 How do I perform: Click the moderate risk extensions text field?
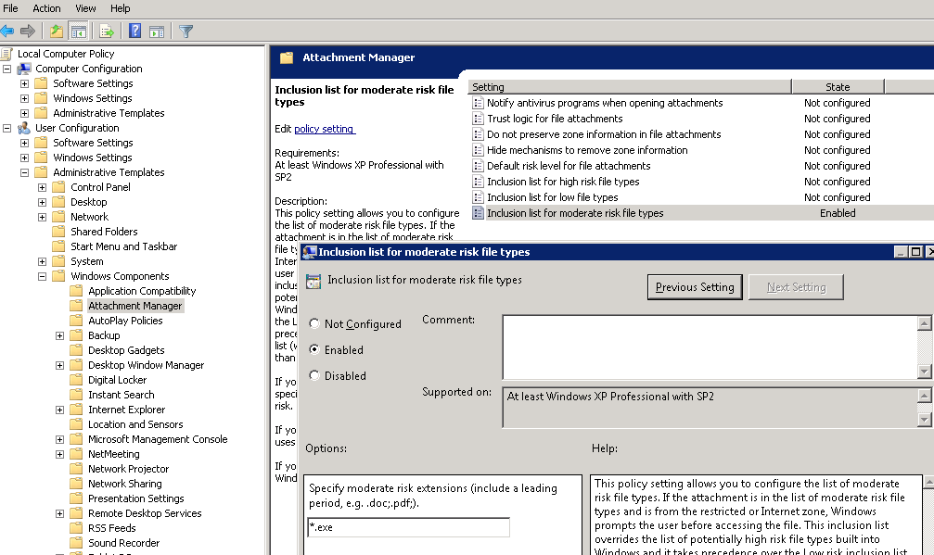coord(408,527)
